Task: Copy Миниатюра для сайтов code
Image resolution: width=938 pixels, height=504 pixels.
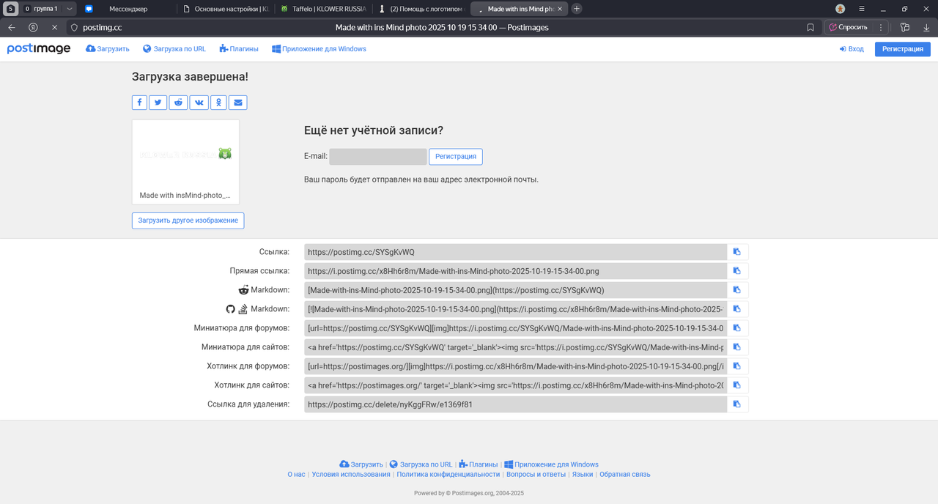Action: click(x=737, y=347)
